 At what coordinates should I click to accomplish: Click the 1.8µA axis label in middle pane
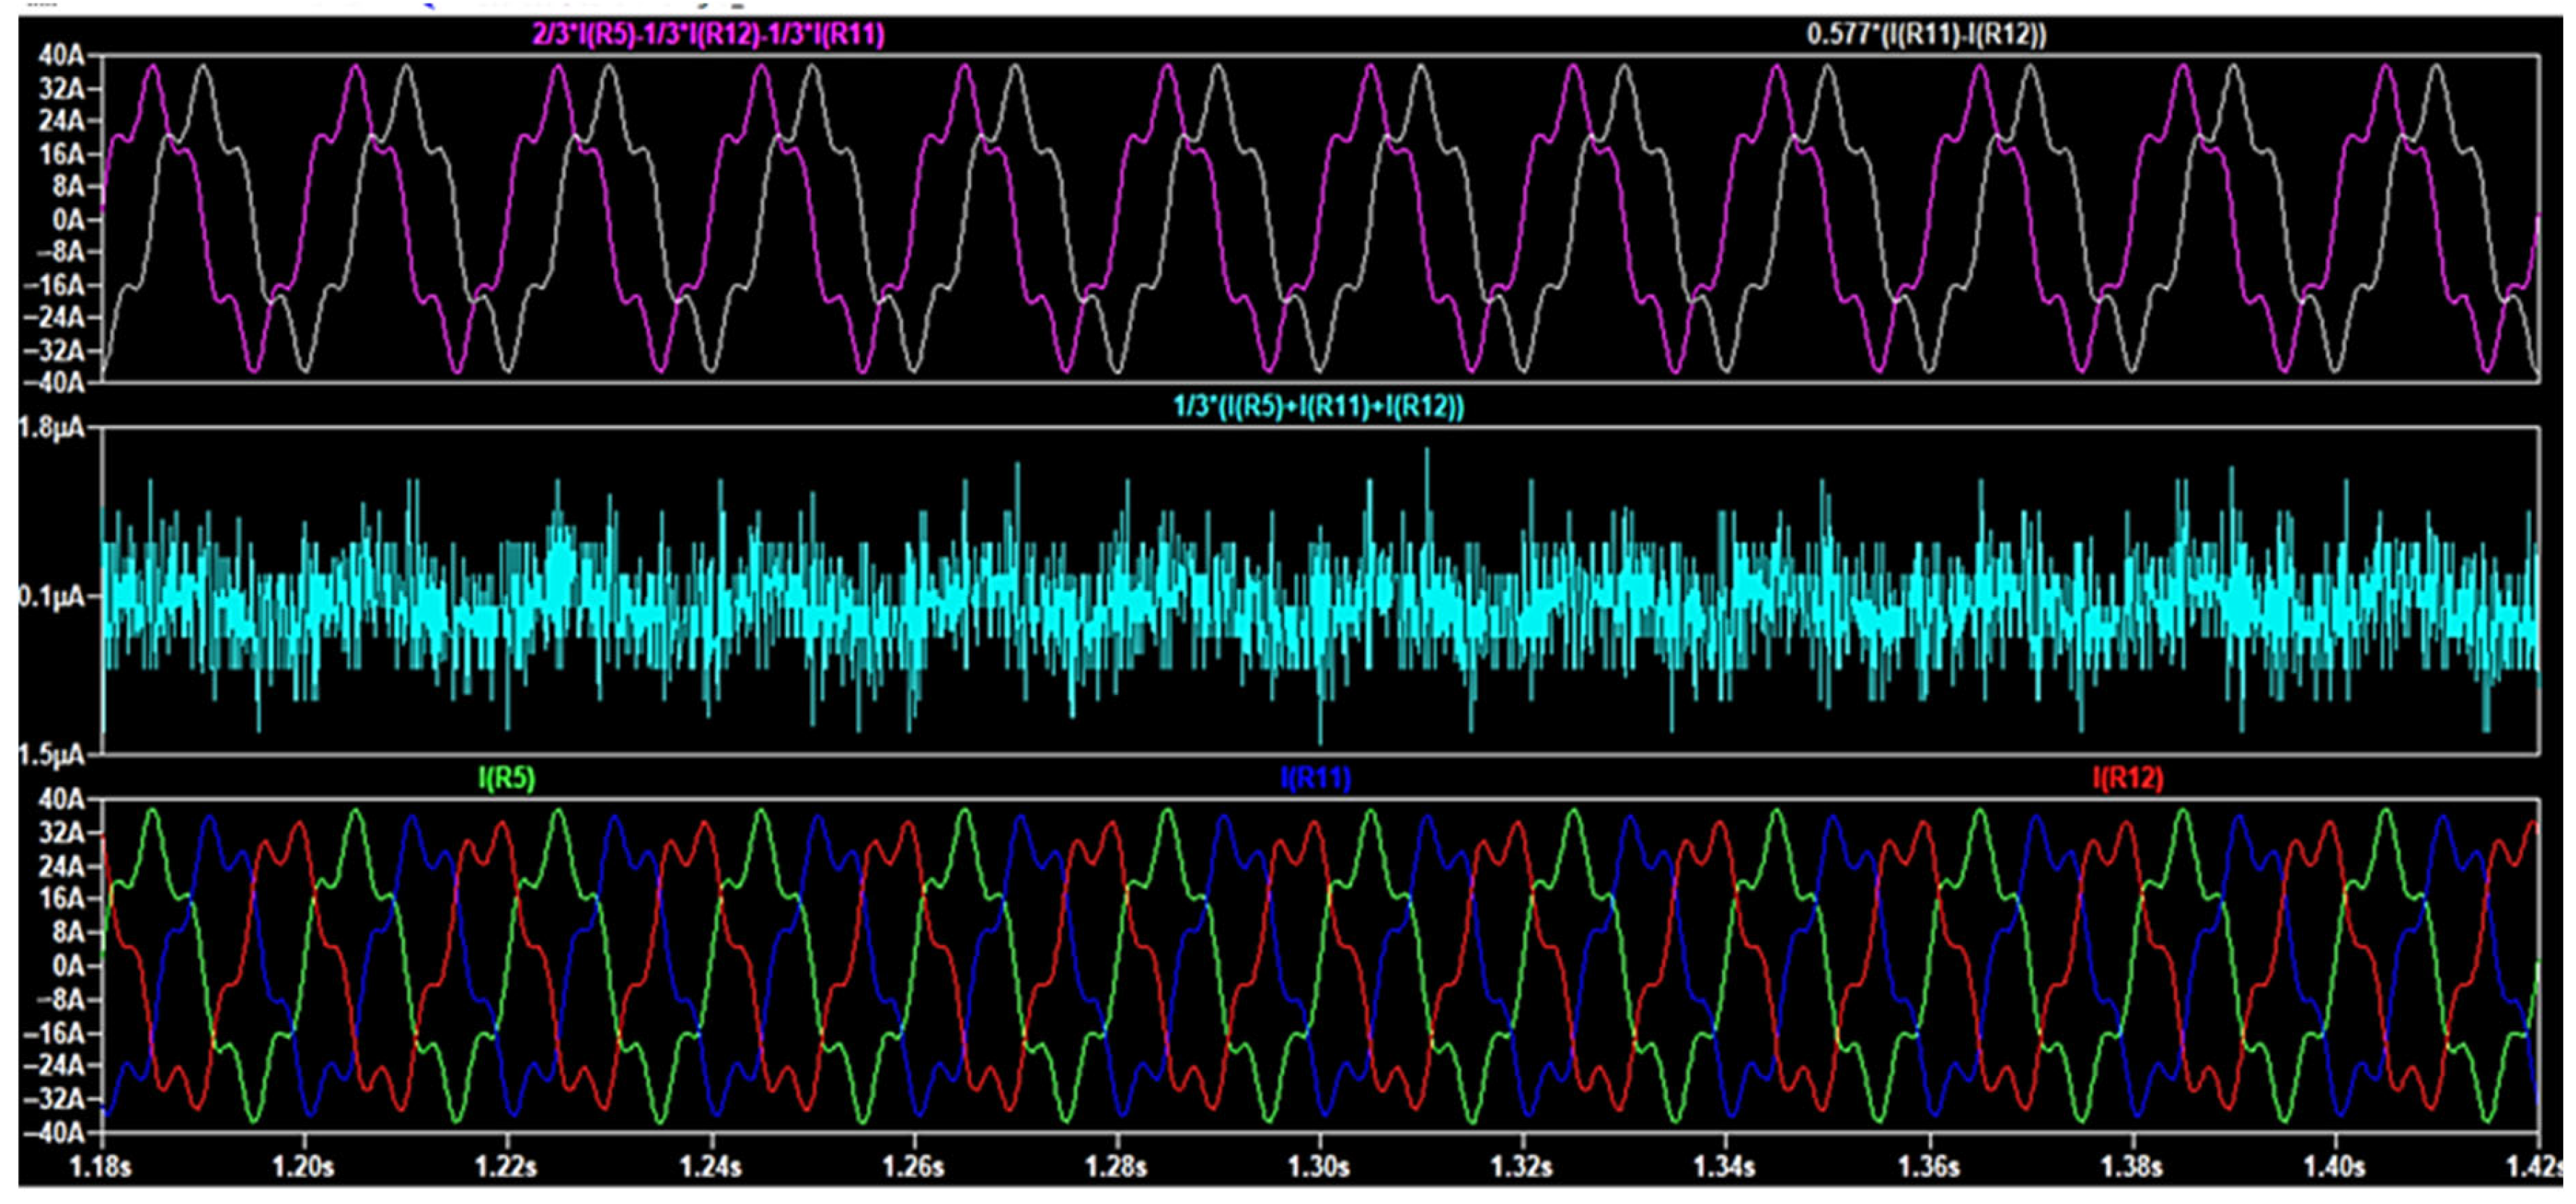[52, 429]
